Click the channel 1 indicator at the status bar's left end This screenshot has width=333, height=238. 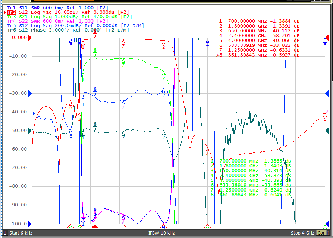[5, 233]
